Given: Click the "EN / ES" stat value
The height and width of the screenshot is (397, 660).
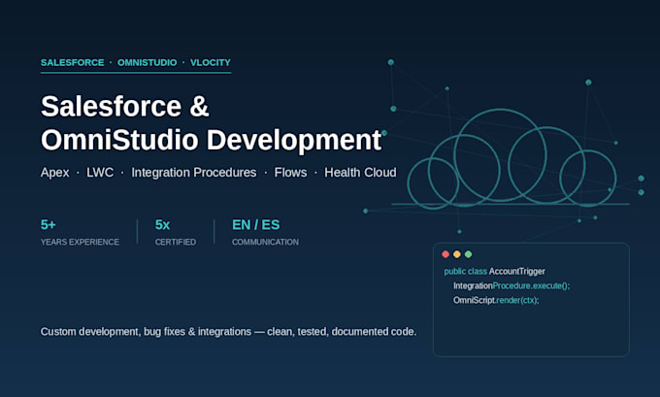Looking at the screenshot, I should 256,225.
